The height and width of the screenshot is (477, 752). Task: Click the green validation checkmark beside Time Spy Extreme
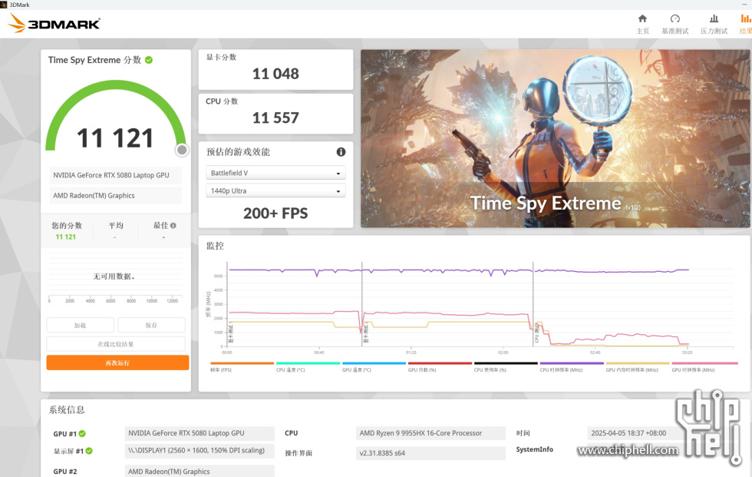[x=149, y=60]
